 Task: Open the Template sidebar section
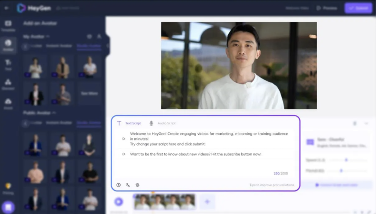[x=8, y=26]
